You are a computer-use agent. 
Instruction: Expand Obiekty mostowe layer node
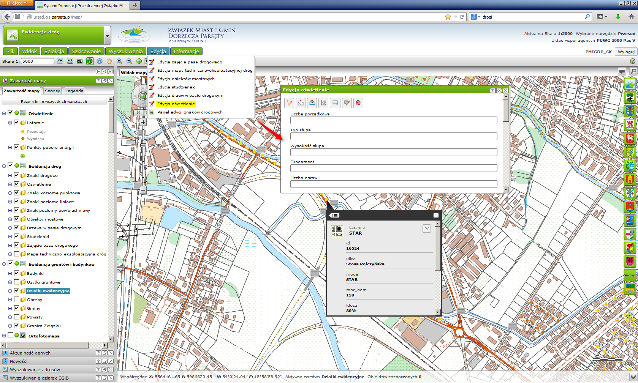pos(10,219)
